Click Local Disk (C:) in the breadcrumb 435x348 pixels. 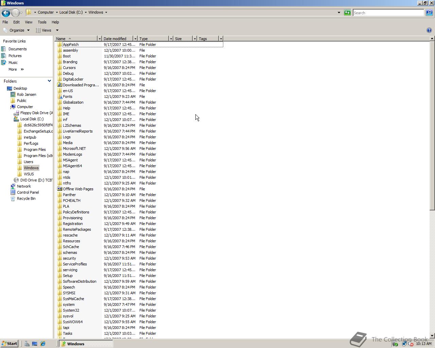tap(71, 12)
